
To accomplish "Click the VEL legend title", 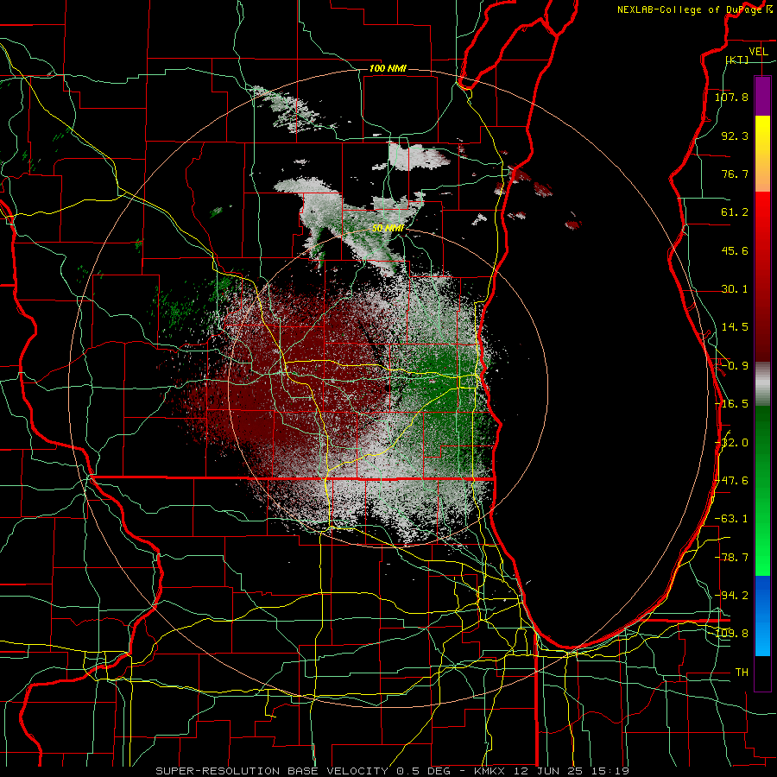I will [758, 52].
